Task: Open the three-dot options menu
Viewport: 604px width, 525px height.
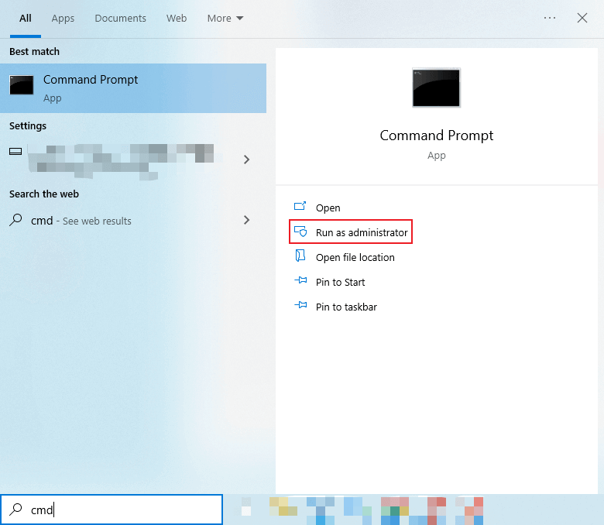Action: pos(549,18)
